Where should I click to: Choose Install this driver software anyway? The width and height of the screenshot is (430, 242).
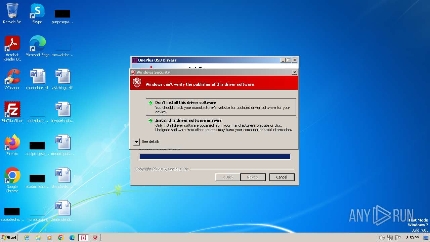221,125
